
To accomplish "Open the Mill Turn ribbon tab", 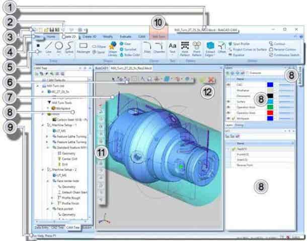I will [x=159, y=37].
